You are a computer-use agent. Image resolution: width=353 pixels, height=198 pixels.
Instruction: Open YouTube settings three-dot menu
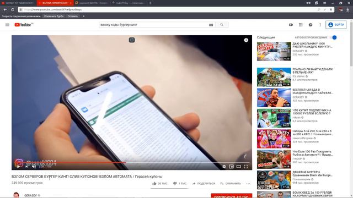tap(320, 25)
